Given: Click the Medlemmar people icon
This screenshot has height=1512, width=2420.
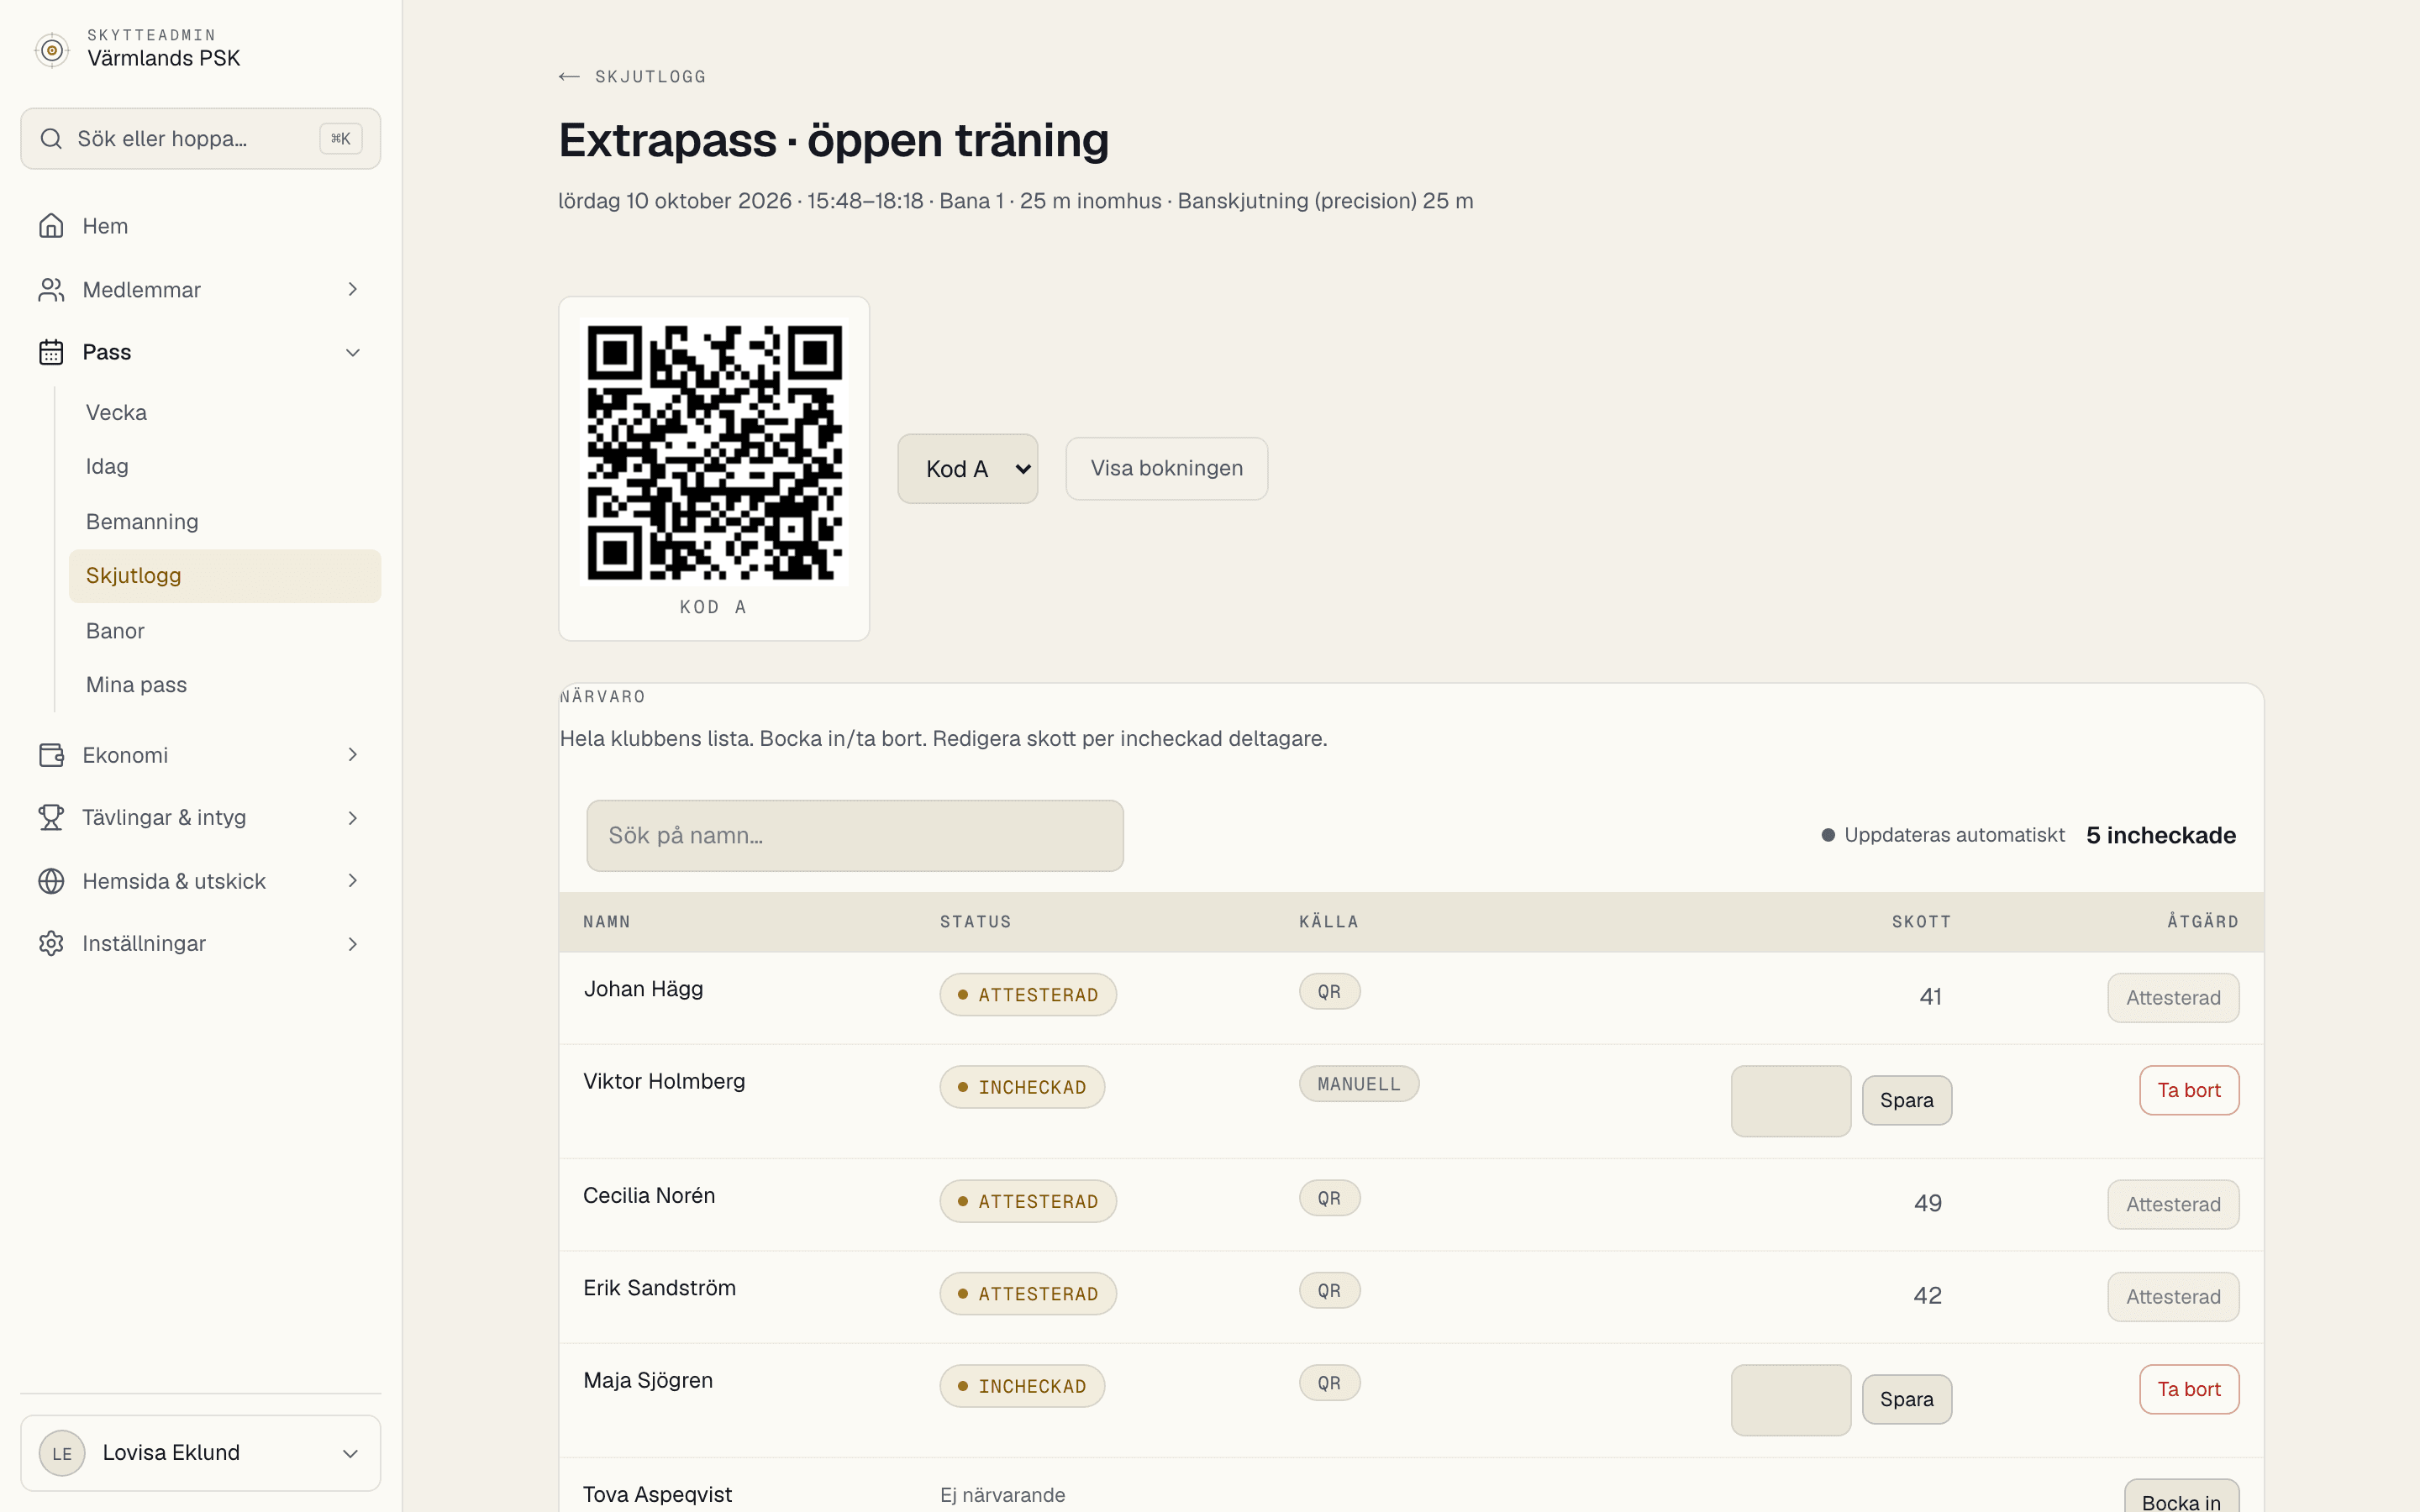Looking at the screenshot, I should (51, 290).
